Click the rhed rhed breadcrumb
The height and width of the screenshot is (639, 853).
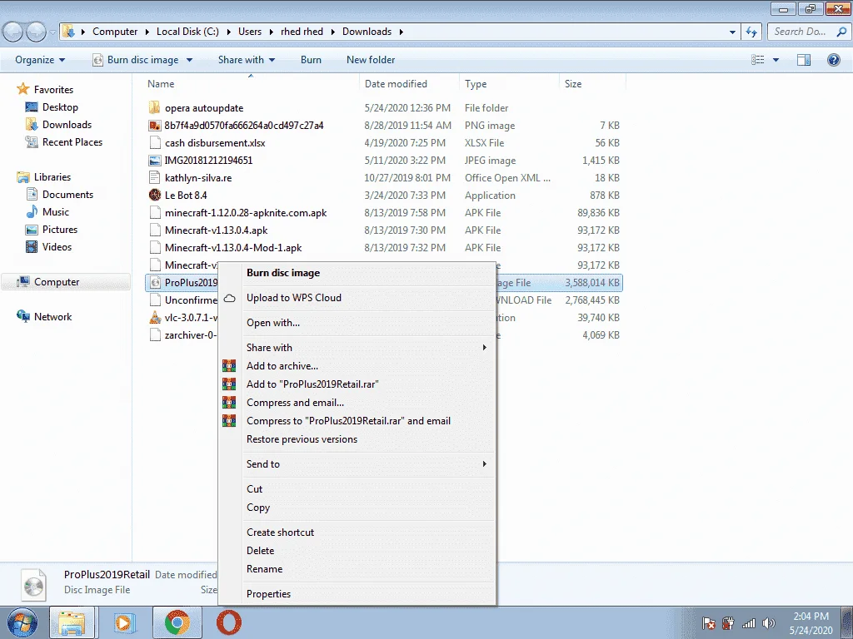[302, 32]
